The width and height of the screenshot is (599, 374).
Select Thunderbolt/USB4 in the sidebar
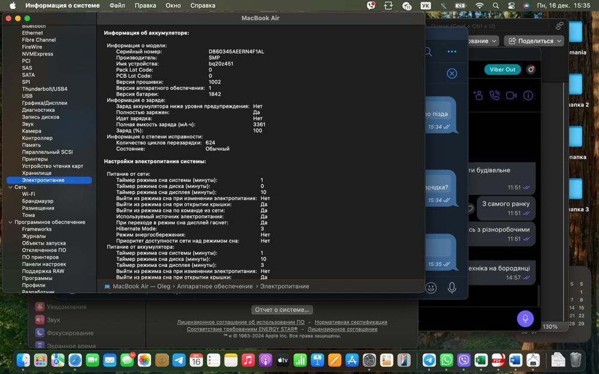click(44, 89)
